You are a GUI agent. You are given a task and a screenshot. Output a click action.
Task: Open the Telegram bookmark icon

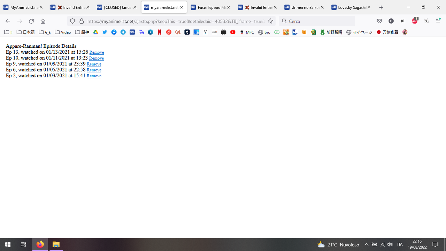point(123,32)
